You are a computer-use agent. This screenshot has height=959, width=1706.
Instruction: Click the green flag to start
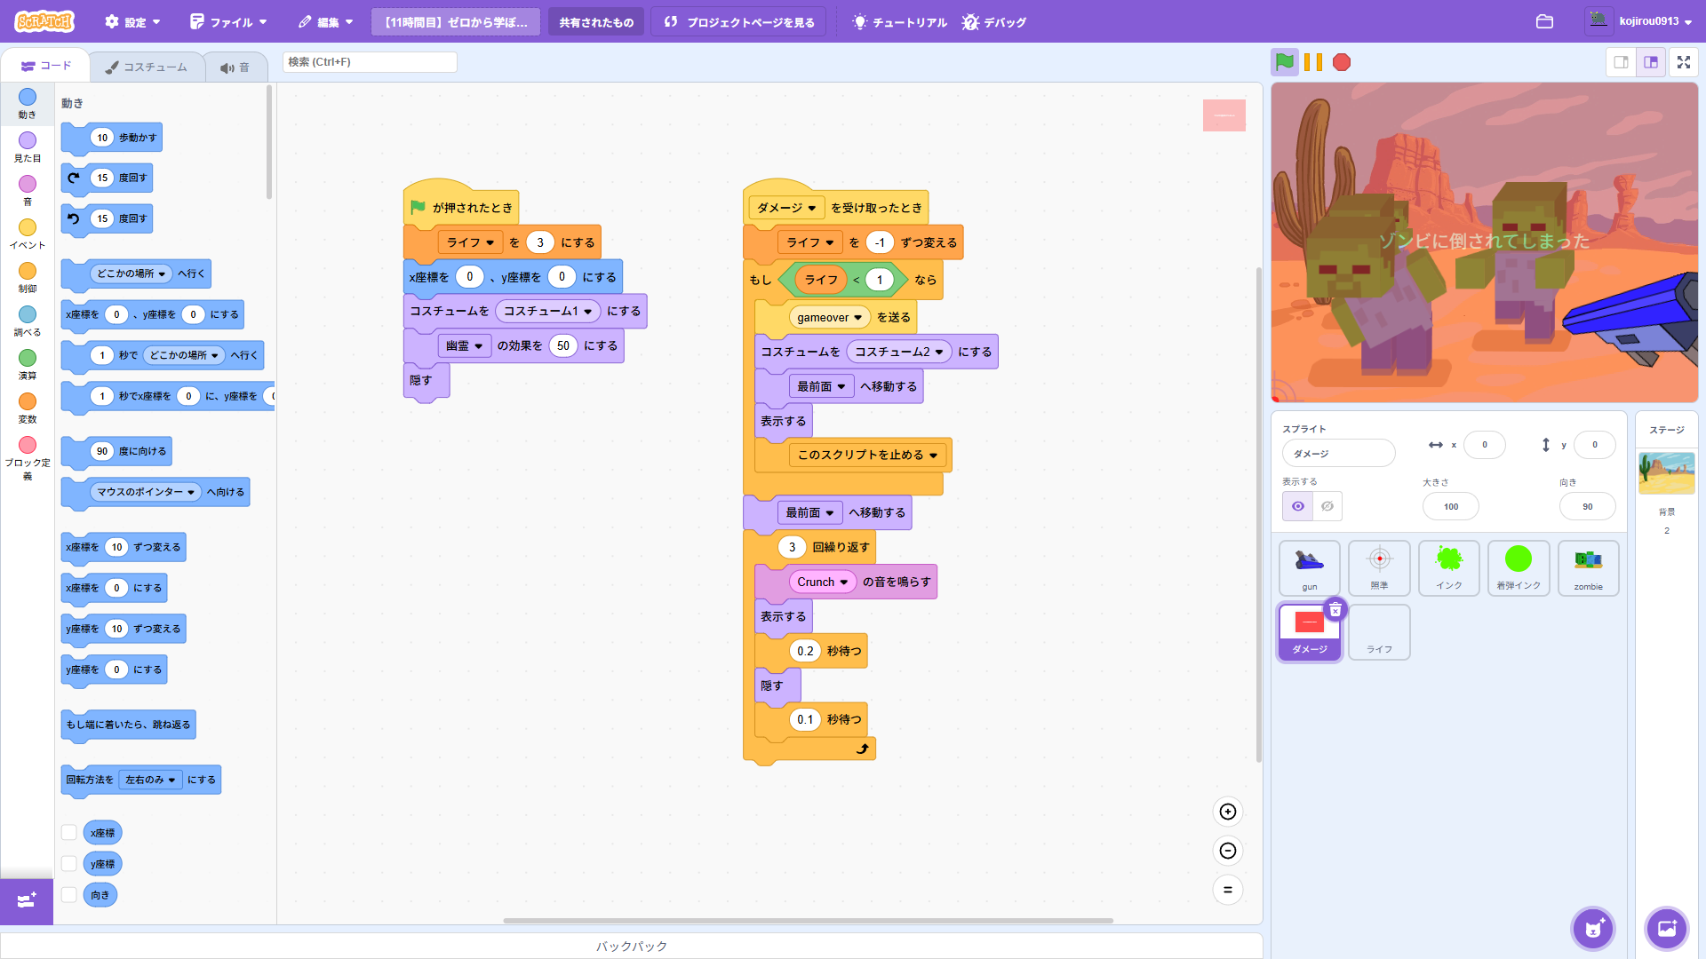(x=1284, y=62)
